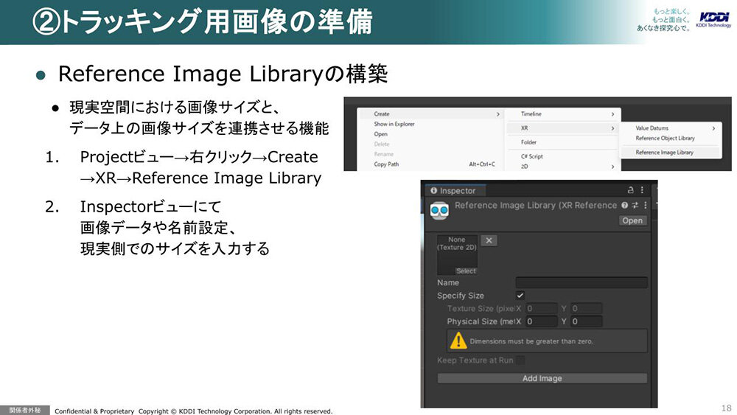
Task: Remove the image entry with the X button
Action: (489, 240)
